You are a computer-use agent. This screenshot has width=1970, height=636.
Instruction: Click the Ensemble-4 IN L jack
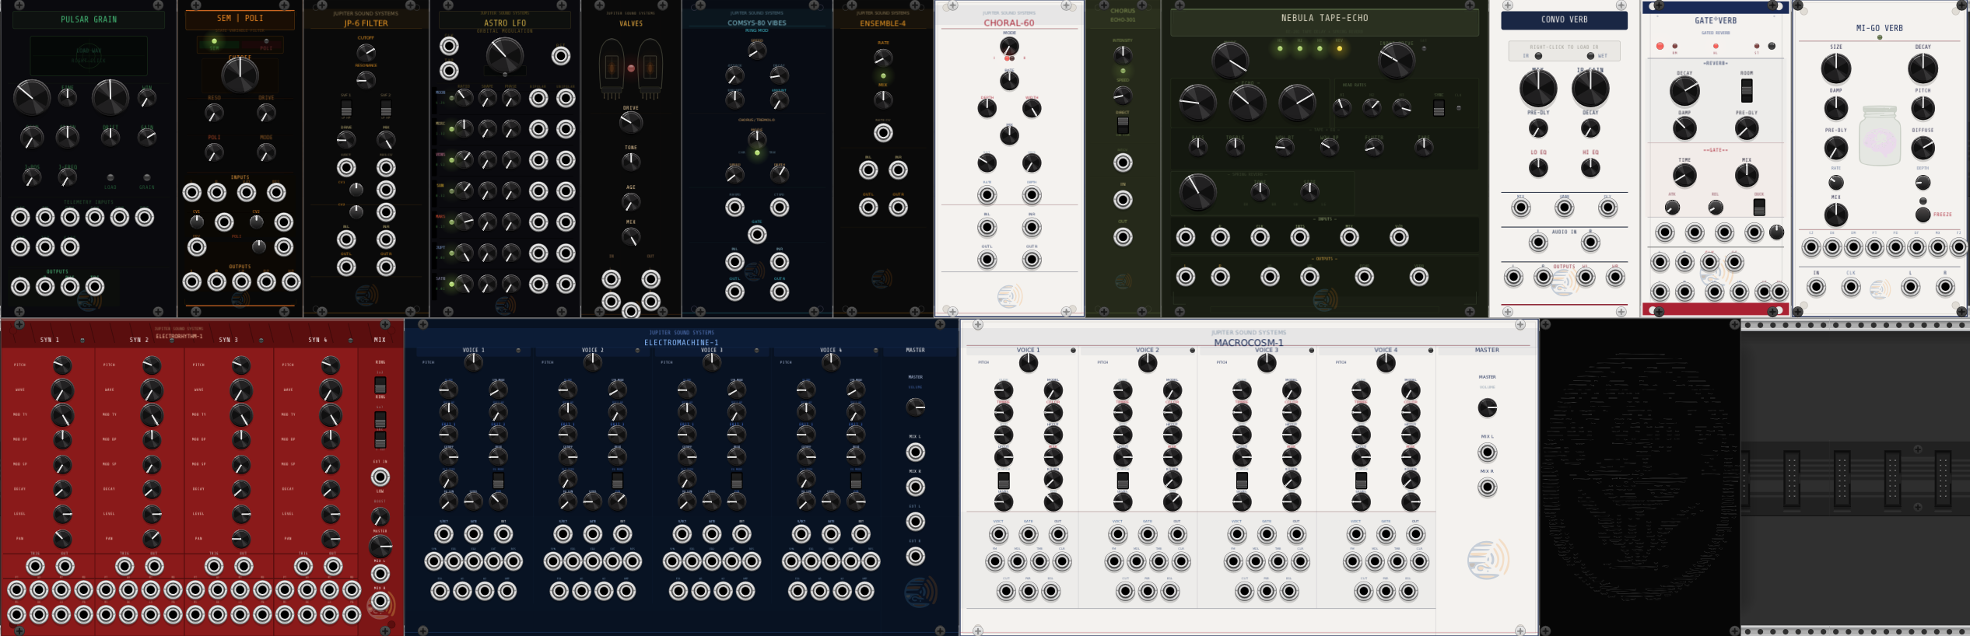pyautogui.click(x=868, y=169)
